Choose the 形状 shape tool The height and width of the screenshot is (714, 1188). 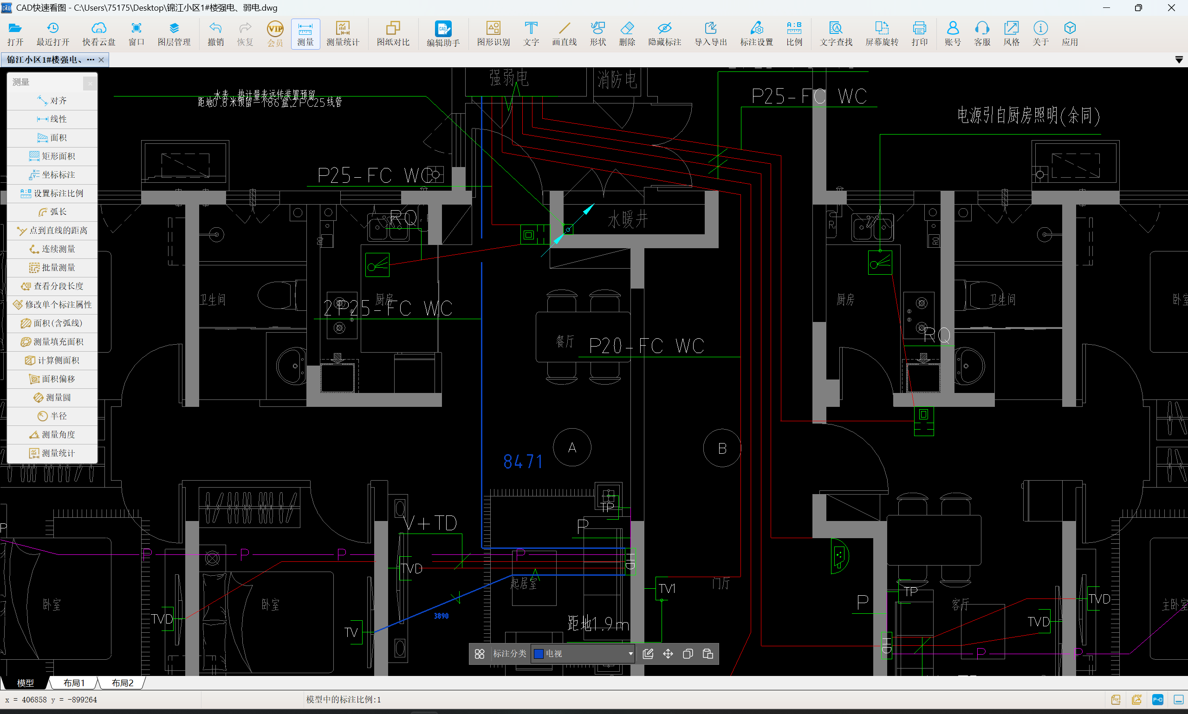598,34
